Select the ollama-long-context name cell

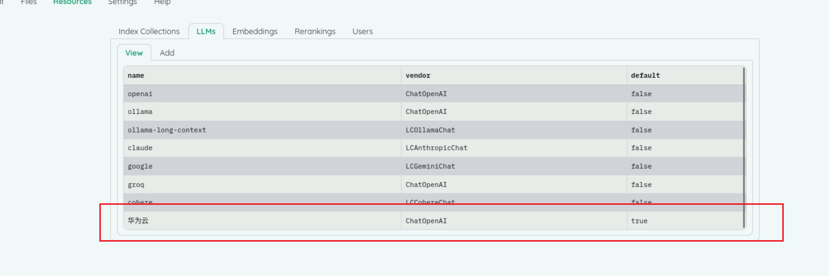click(262, 130)
